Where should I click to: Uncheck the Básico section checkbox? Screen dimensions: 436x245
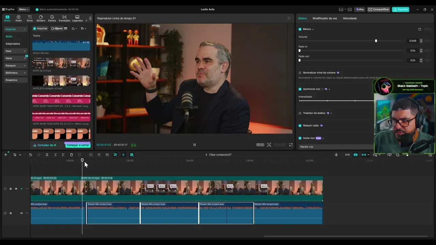click(x=300, y=29)
